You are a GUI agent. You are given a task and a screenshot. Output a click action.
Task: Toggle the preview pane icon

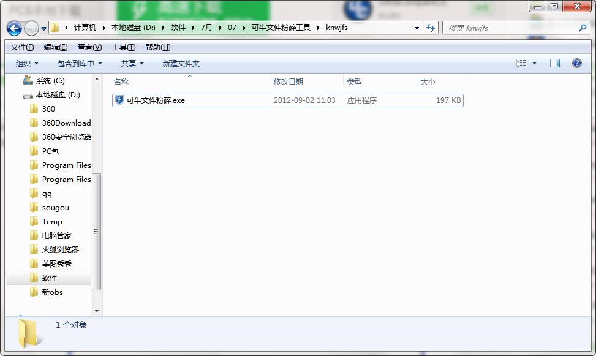point(555,63)
